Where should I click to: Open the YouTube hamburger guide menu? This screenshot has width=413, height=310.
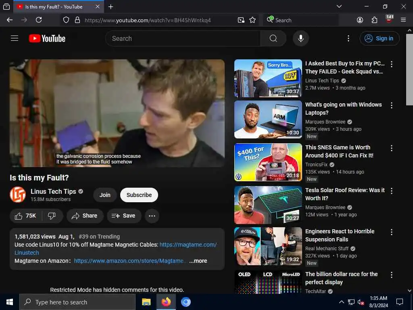coord(15,38)
